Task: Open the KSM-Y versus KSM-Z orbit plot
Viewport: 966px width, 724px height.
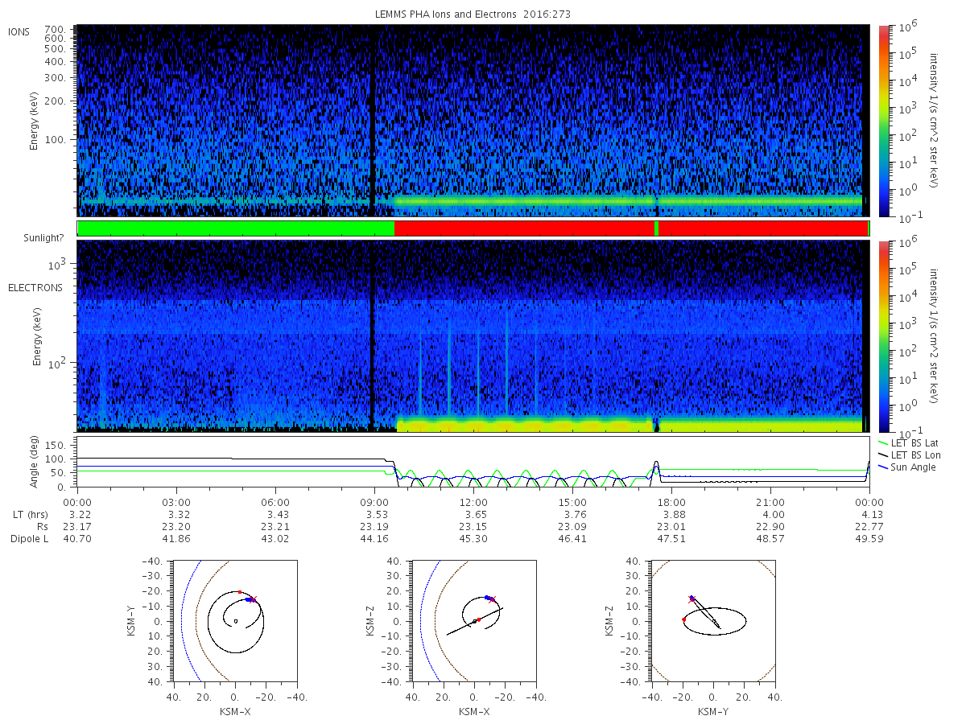Action: (x=712, y=621)
